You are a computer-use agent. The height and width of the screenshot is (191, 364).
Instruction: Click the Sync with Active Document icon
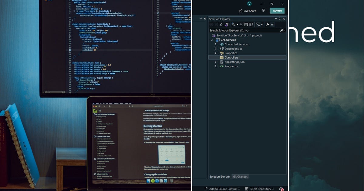241,25
